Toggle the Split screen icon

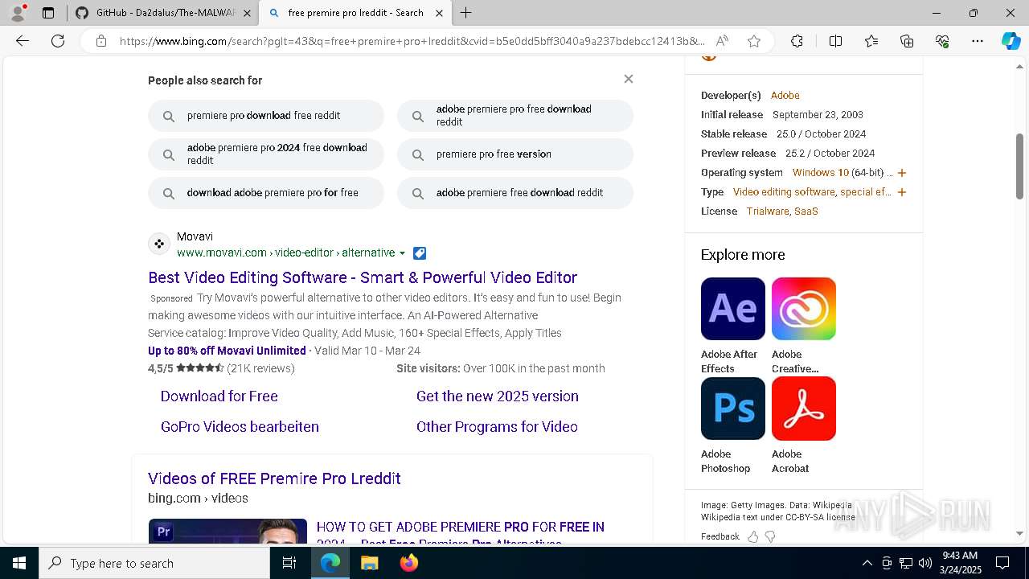(835, 41)
